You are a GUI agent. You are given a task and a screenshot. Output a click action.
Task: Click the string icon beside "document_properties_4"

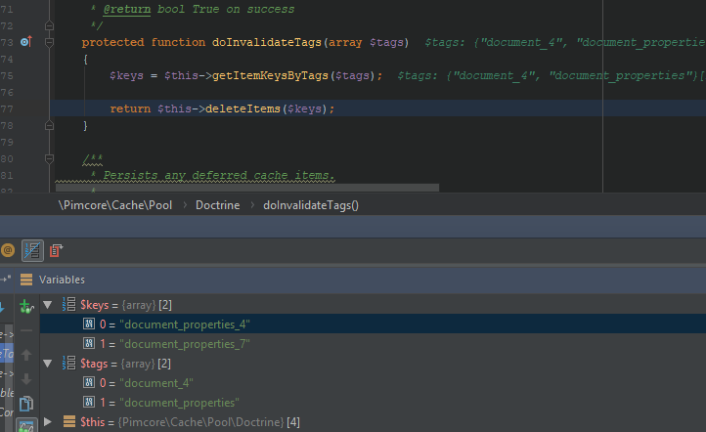(89, 324)
